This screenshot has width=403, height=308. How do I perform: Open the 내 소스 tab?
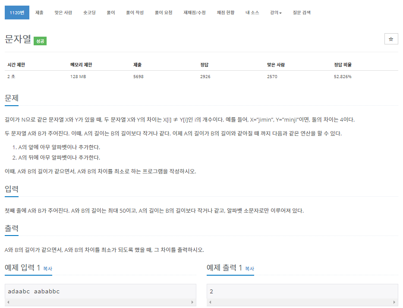(x=252, y=13)
